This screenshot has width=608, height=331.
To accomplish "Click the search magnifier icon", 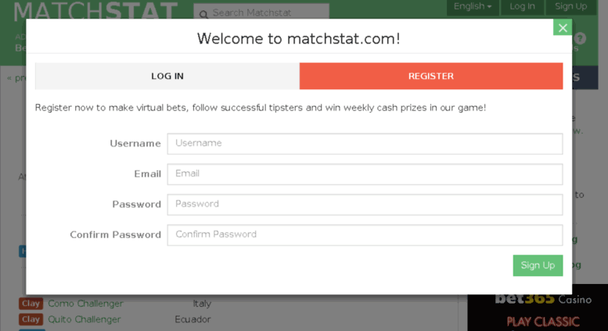I will click(x=203, y=14).
